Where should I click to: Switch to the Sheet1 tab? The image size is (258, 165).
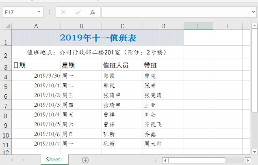pyautogui.click(x=54, y=159)
